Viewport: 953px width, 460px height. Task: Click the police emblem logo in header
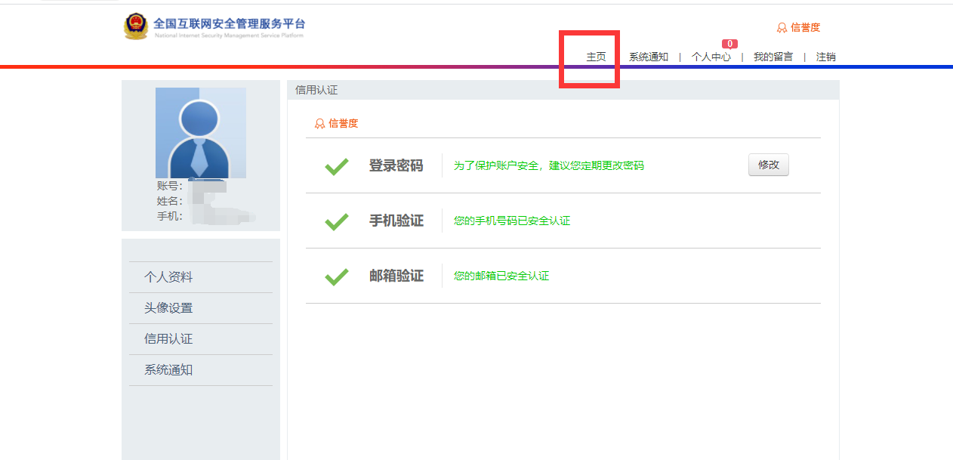(x=137, y=26)
